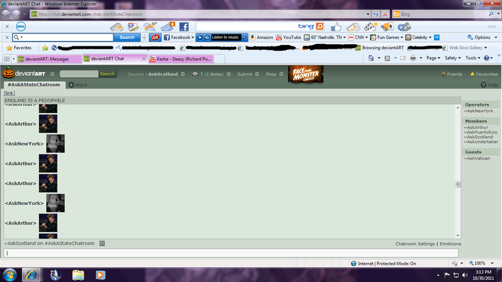Open the Dell logo toolbar icon
Screen dimensions: 502x282
[x=21, y=27]
